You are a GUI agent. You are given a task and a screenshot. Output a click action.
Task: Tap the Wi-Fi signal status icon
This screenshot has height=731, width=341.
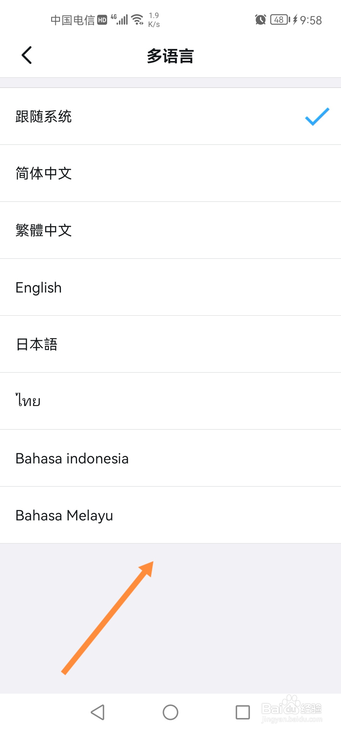[137, 20]
